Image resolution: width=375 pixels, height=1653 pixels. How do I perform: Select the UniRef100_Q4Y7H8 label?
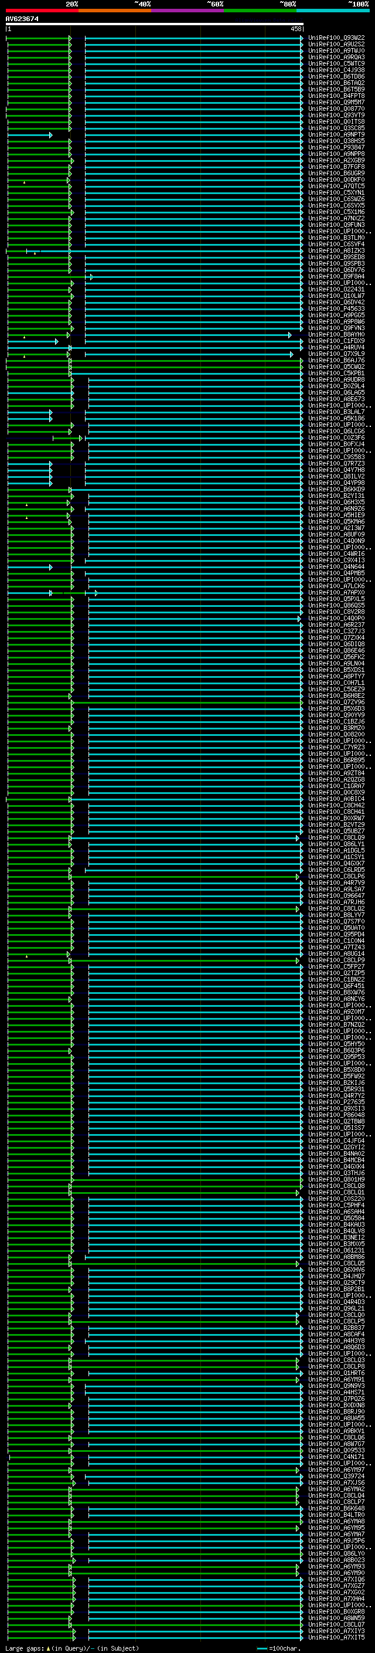pyautogui.click(x=336, y=470)
